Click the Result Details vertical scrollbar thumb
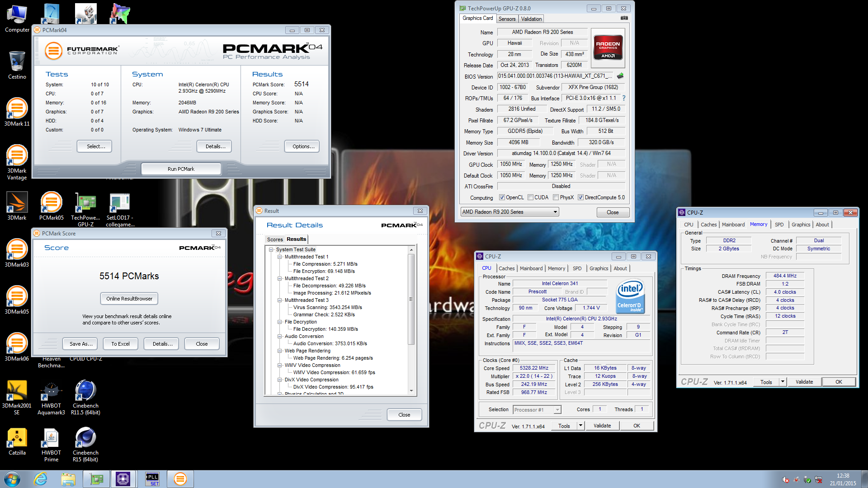This screenshot has width=868, height=488. [411, 299]
